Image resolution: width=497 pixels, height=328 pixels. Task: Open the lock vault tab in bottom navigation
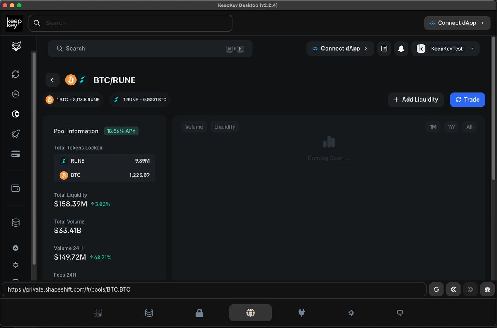(199, 313)
